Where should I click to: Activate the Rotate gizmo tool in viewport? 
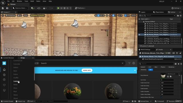(101, 15)
